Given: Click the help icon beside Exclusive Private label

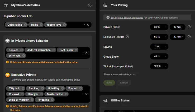Looking at the screenshot, I should 127,37.
